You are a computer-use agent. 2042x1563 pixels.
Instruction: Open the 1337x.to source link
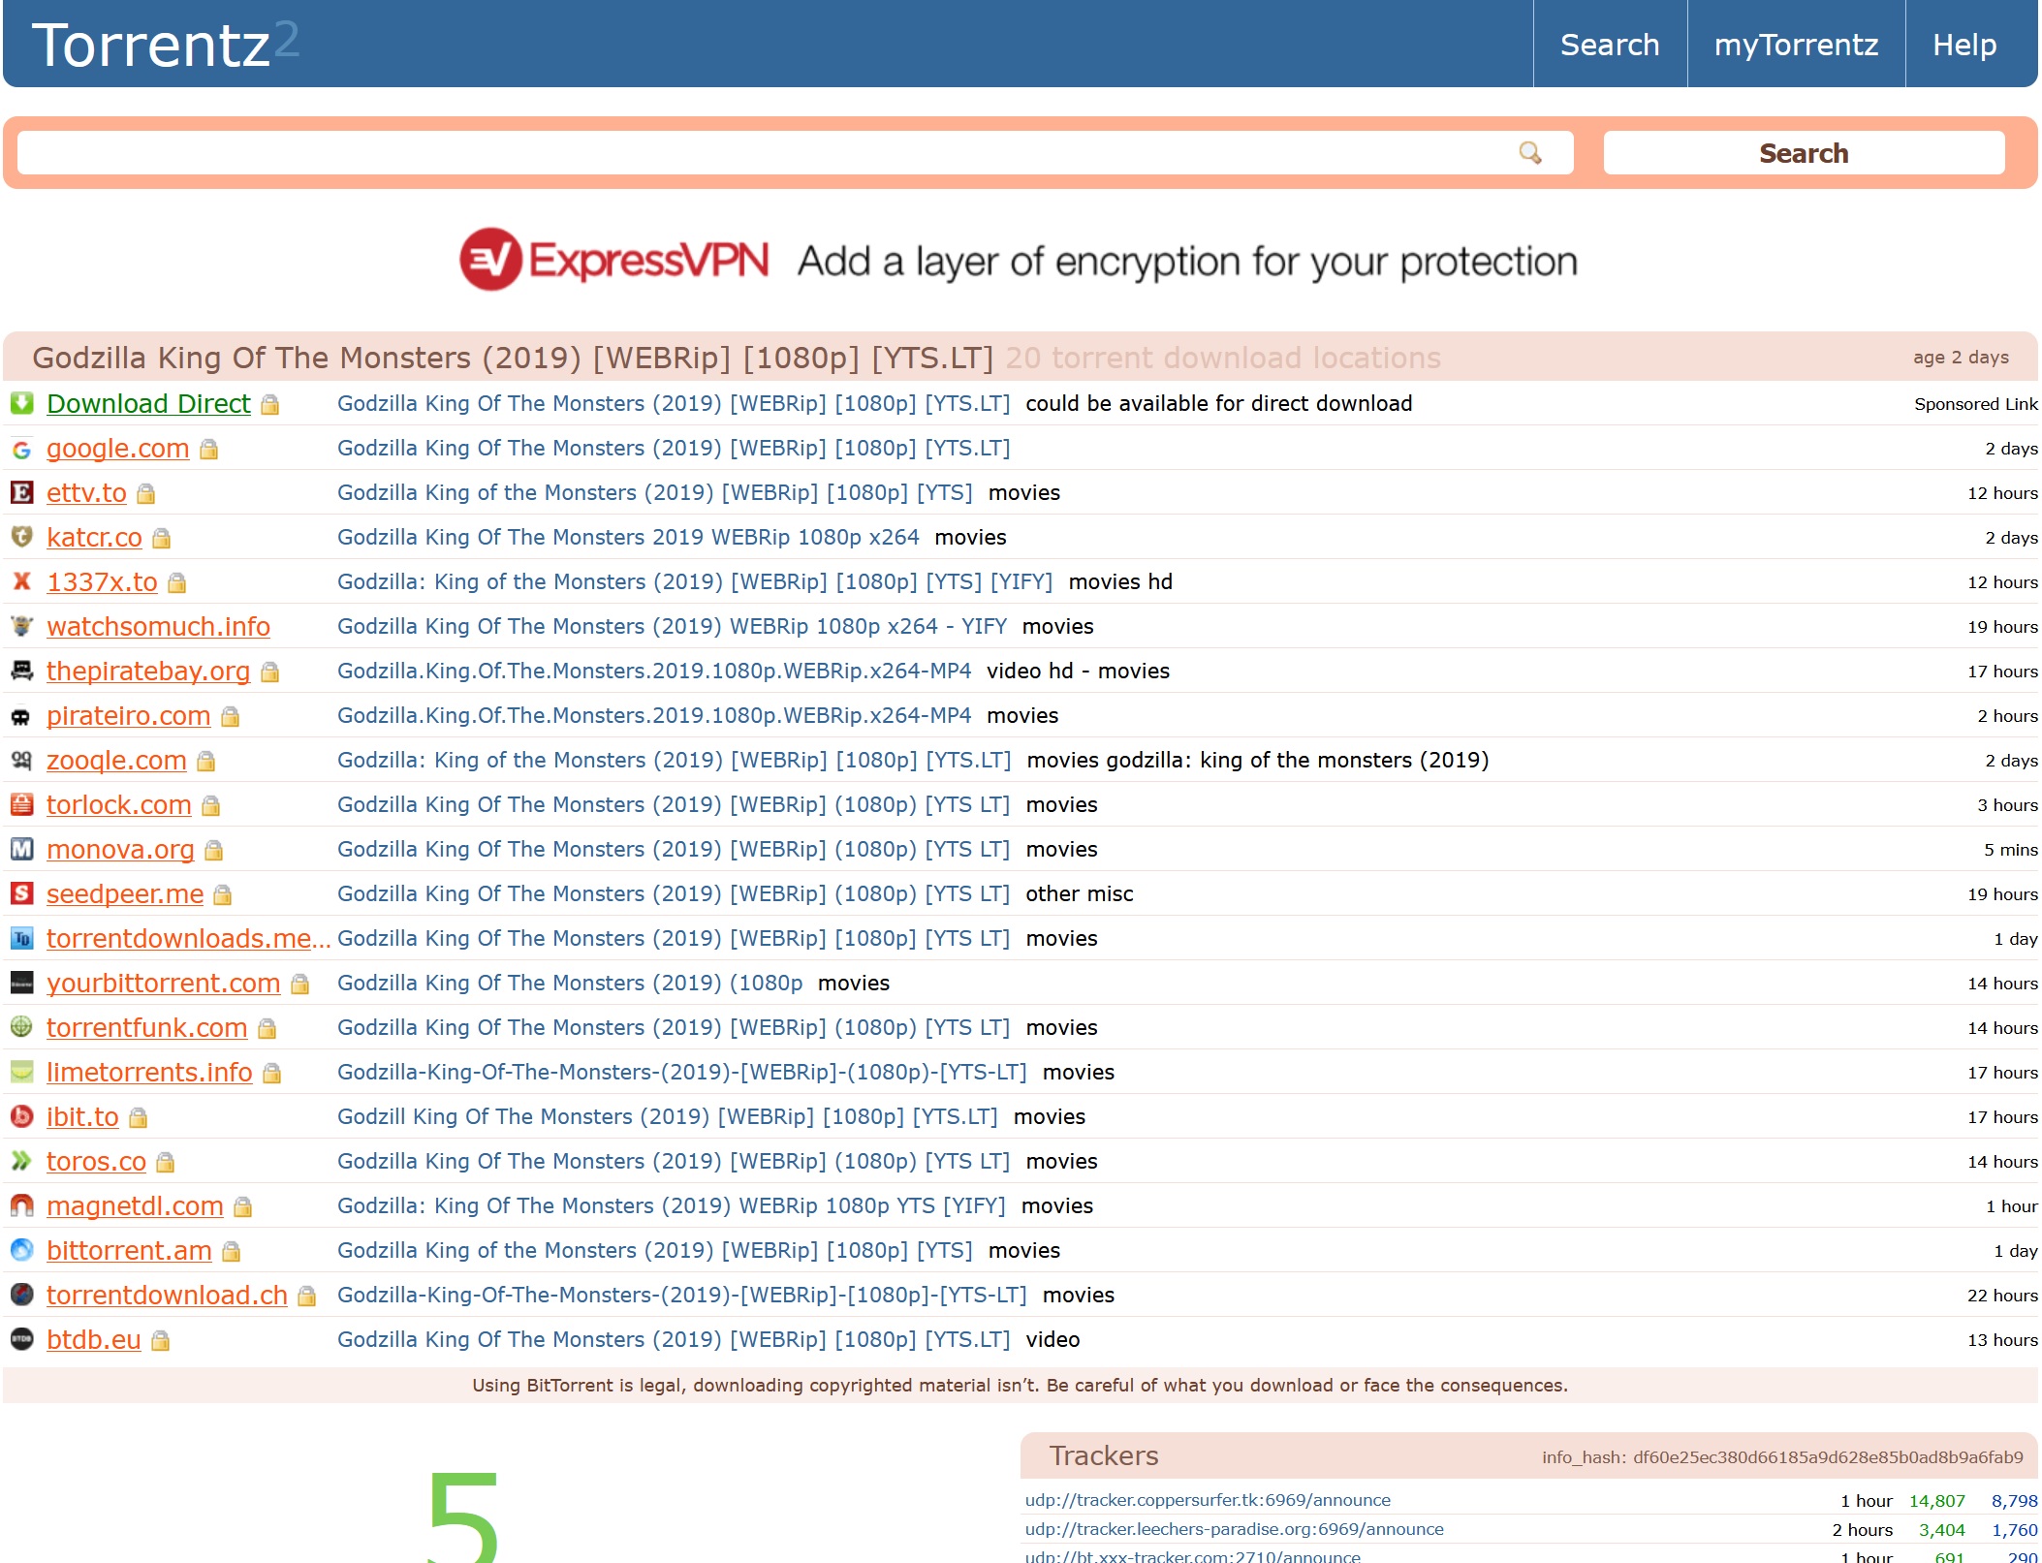[x=102, y=581]
